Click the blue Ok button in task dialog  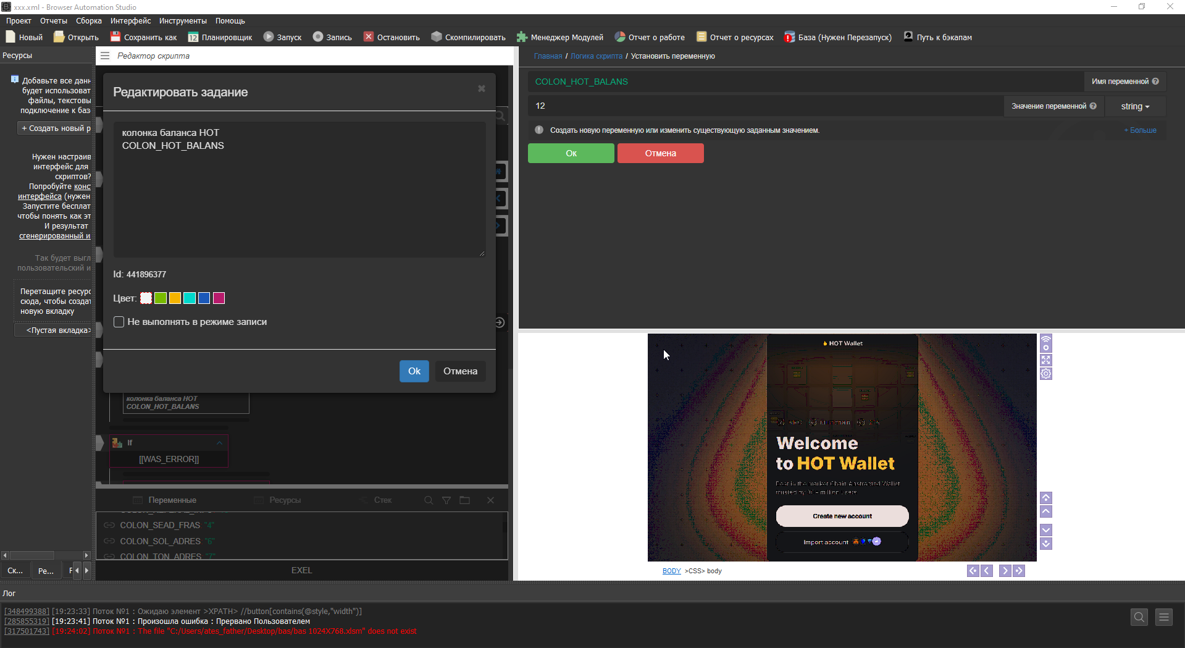[x=414, y=371]
